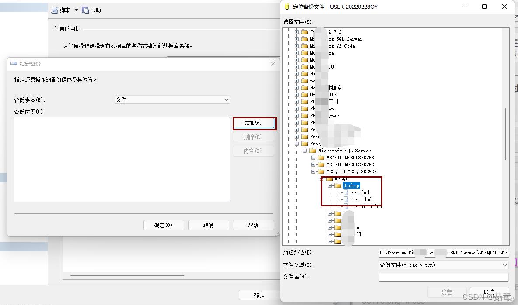
Task: Select the MSRS10.MSSQLSERVER folder icon
Action: (321, 164)
